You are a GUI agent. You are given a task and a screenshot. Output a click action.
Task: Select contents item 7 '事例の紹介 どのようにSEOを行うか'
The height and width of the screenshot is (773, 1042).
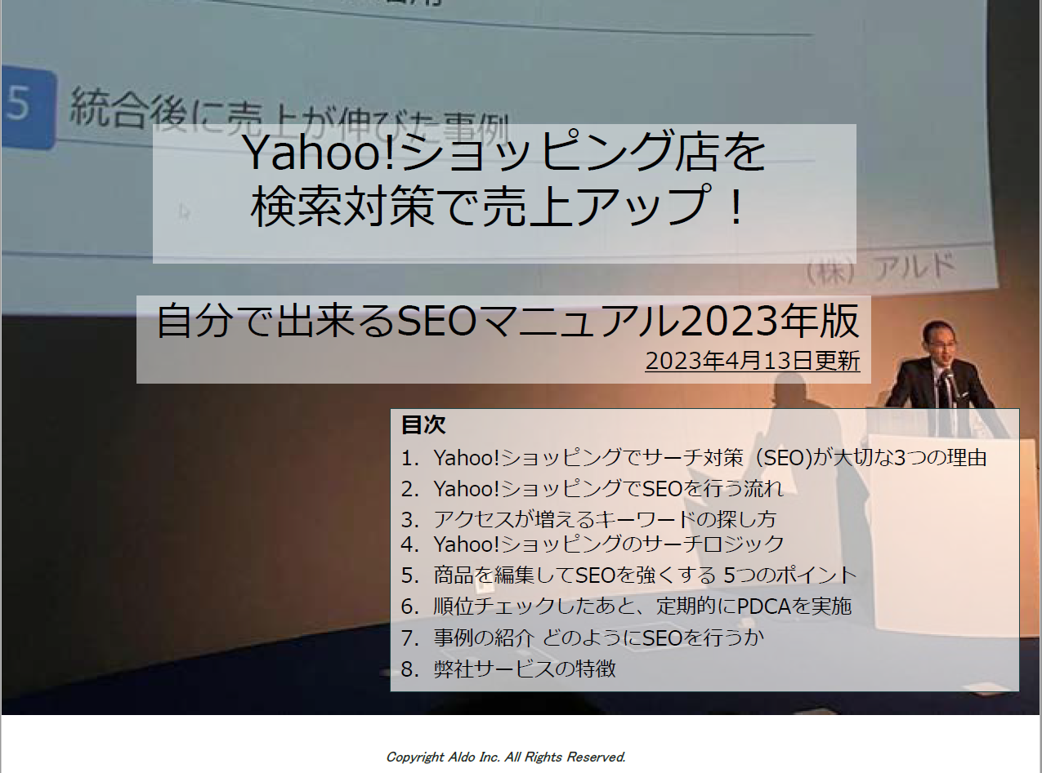[x=583, y=638]
